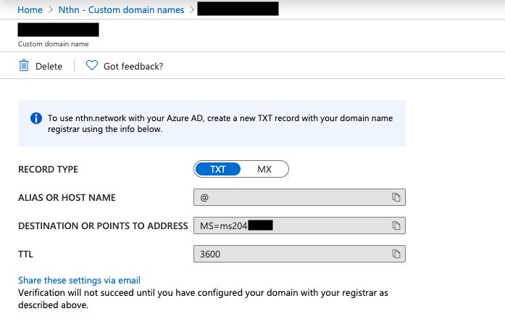Copy the alias or host name value

396,197
